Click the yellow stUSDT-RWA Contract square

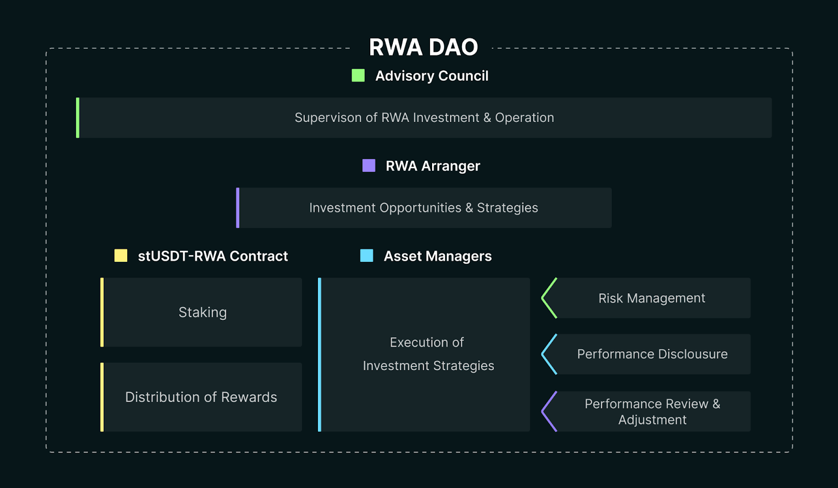121,256
